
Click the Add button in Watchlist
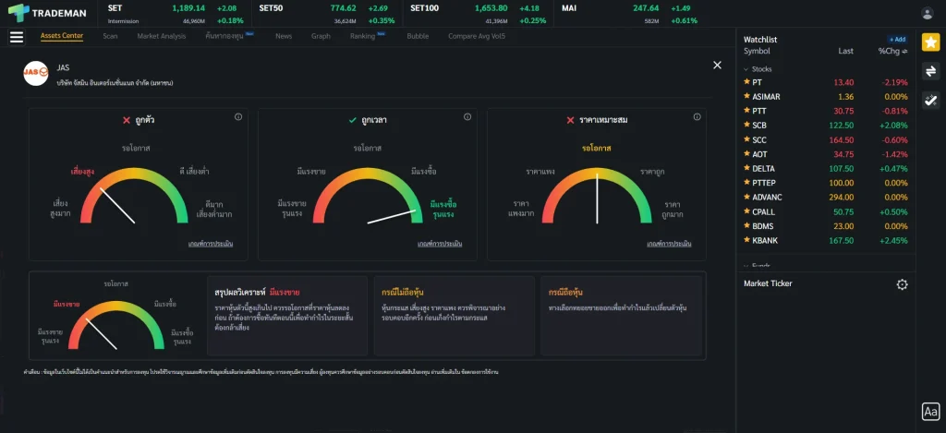[897, 40]
